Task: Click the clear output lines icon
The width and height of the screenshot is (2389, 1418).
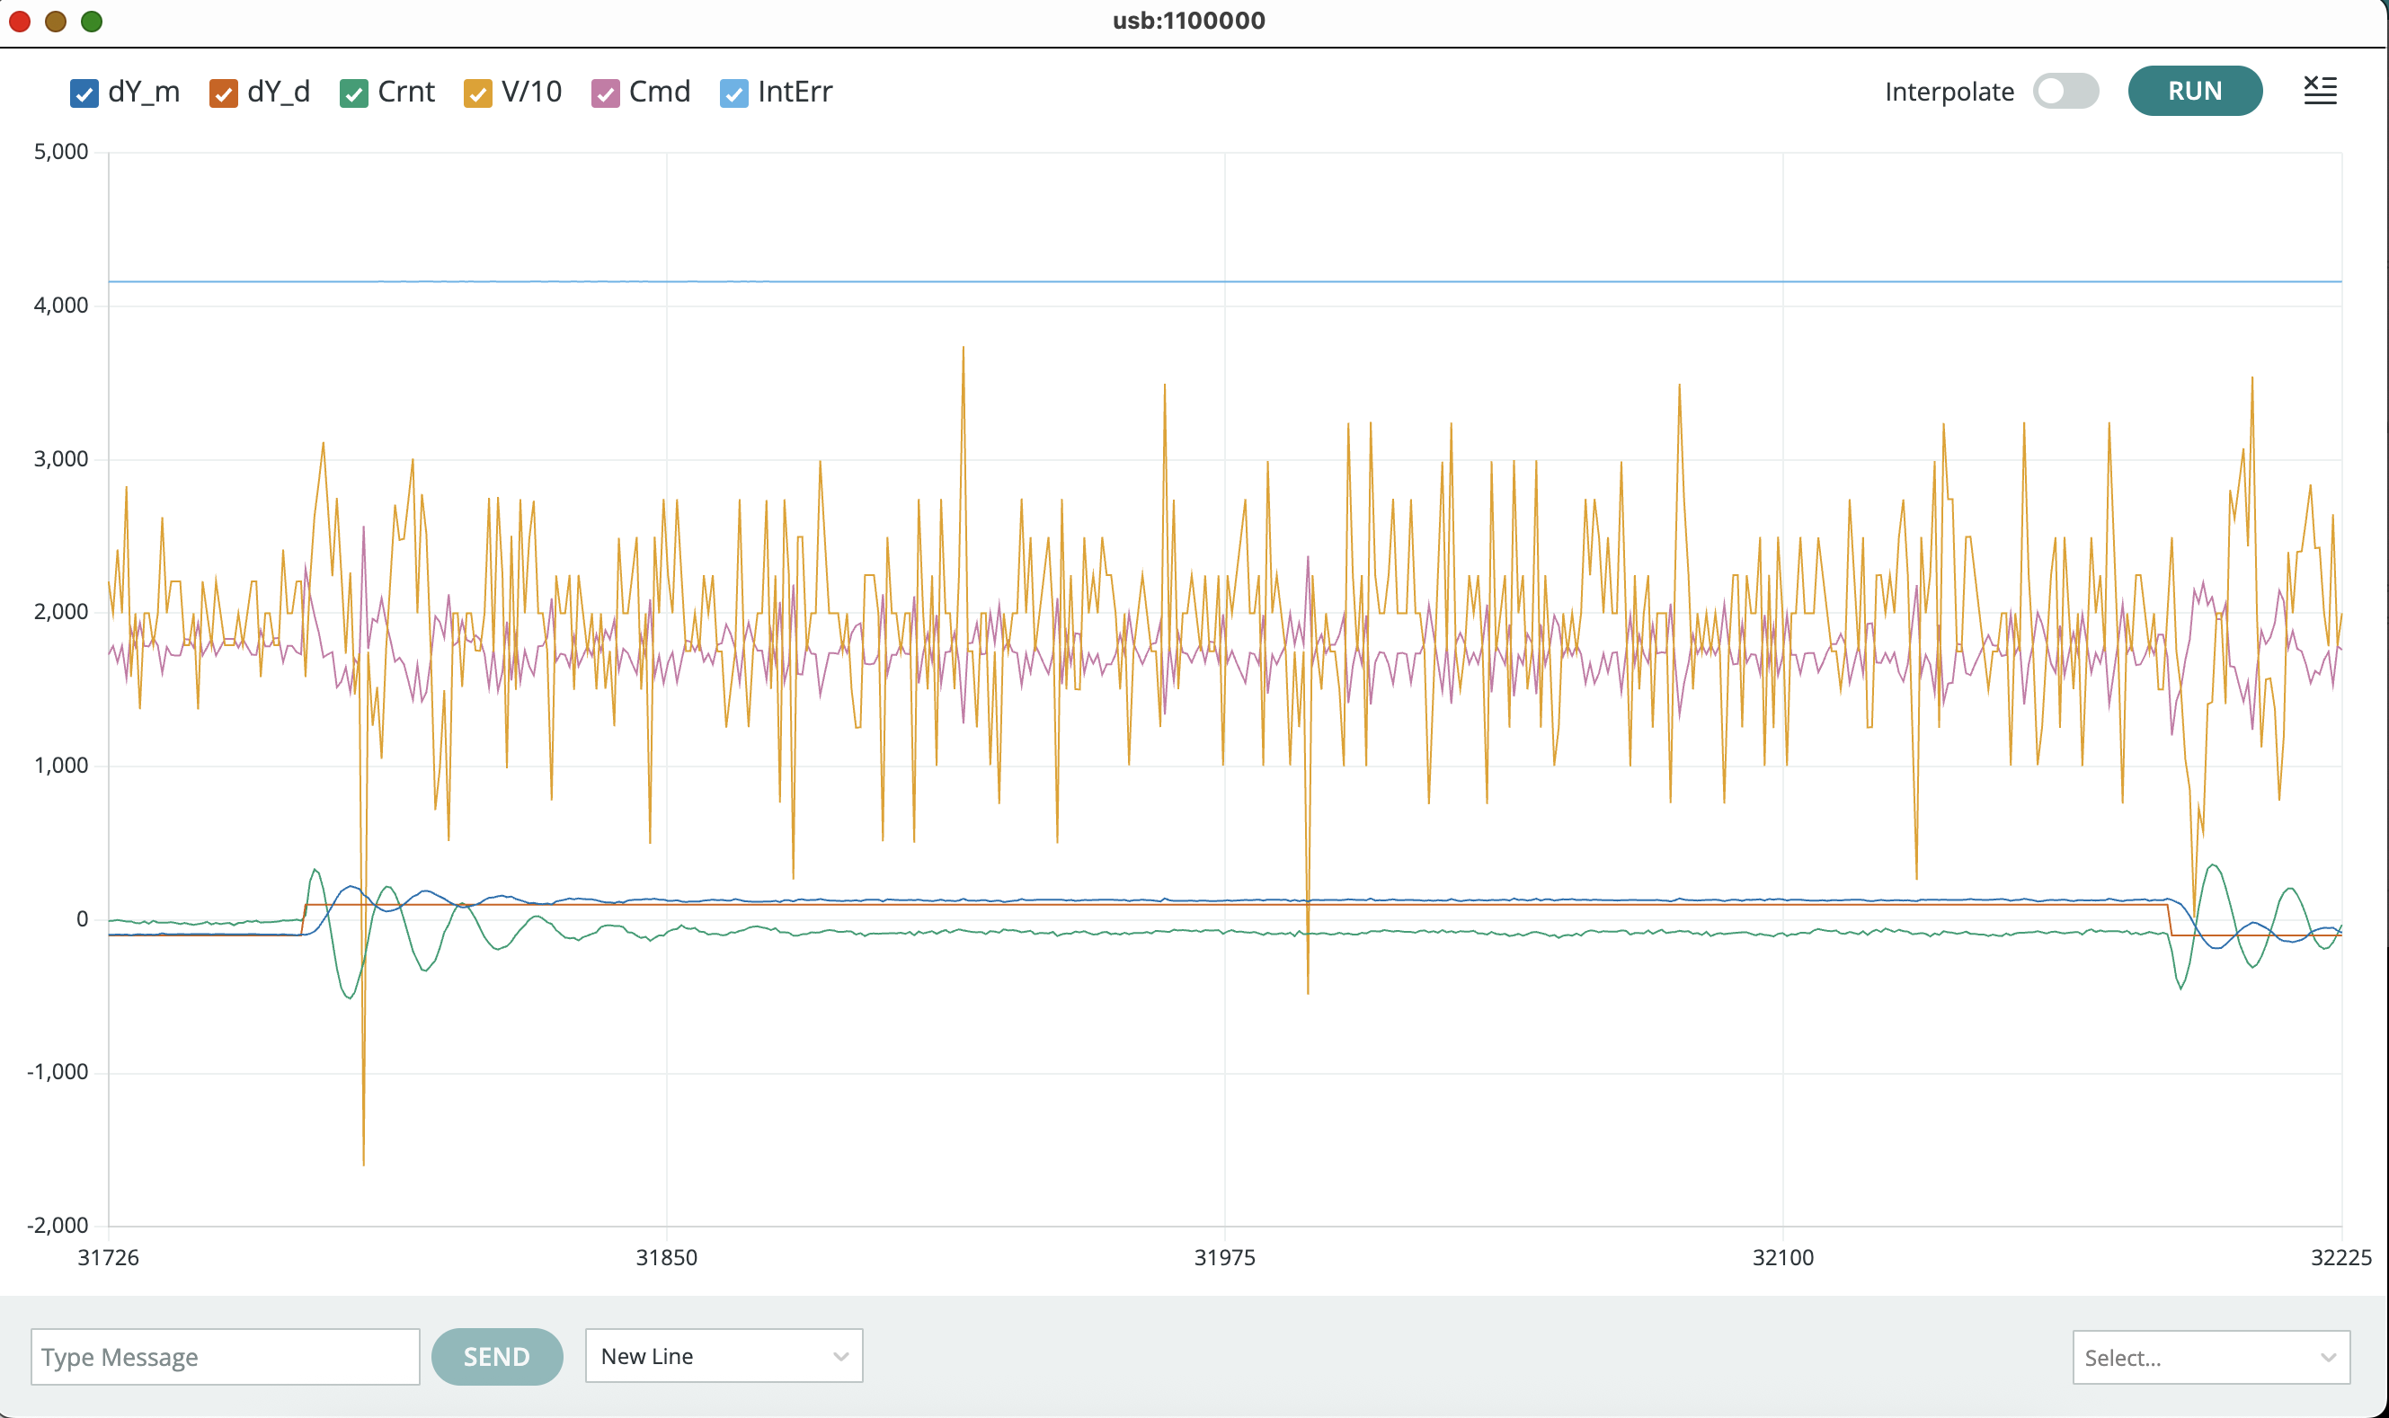Action: [2319, 91]
